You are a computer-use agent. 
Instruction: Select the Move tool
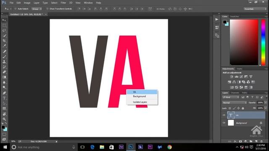point(4,20)
